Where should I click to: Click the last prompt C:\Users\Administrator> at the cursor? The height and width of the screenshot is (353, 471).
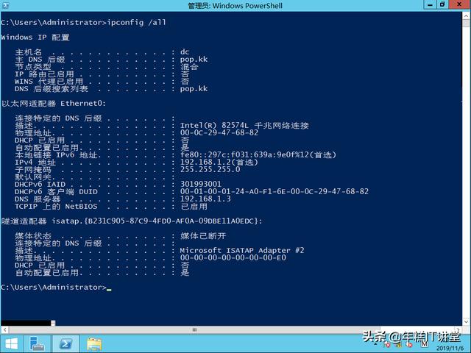coord(54,288)
